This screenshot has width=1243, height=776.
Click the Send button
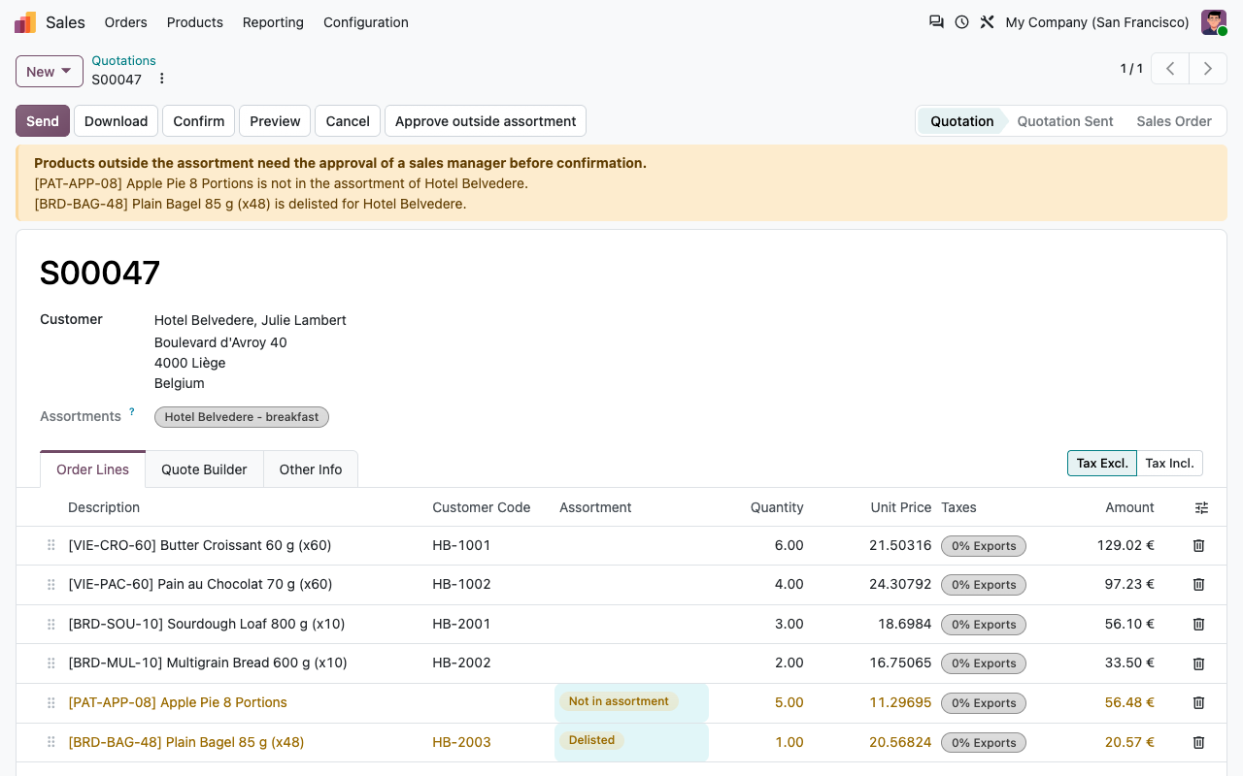pos(43,121)
